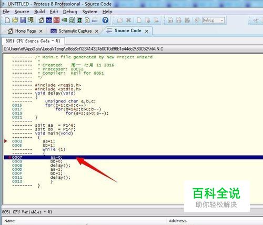Click the 'while (1)' line
The height and width of the screenshot is (225, 263).
[x=54, y=149]
